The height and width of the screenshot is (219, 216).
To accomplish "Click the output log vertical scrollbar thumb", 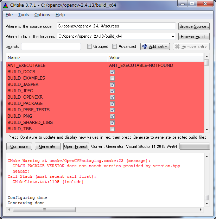I will 207,198.
